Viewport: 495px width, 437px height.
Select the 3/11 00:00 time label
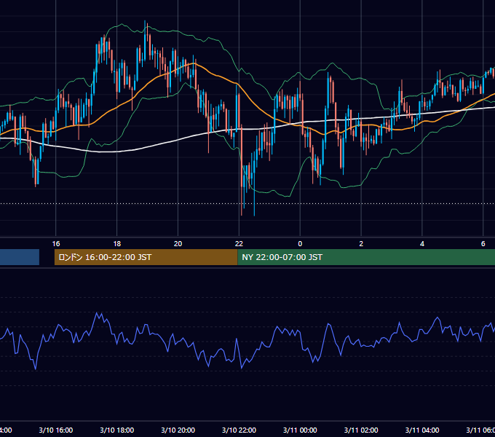[300, 430]
